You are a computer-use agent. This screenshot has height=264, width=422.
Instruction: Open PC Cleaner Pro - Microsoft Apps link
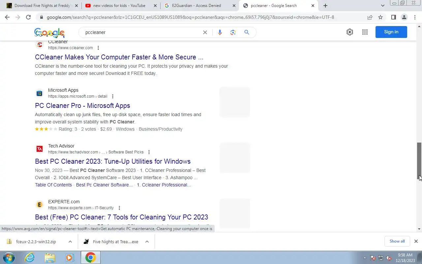pos(82,106)
